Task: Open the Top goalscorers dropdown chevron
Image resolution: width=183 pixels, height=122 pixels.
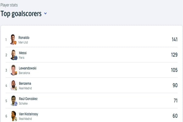Action: (45, 14)
